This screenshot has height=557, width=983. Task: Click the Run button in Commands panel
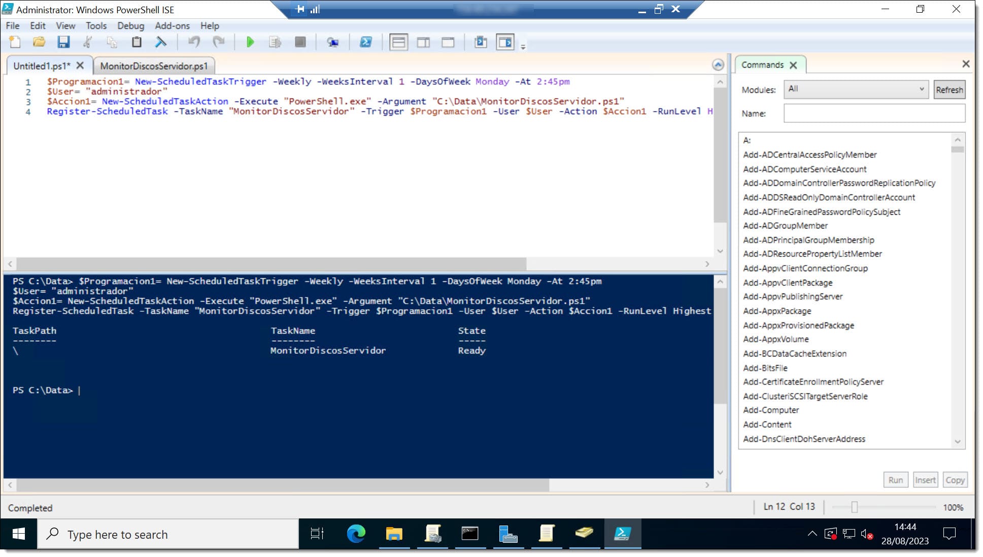click(x=896, y=480)
